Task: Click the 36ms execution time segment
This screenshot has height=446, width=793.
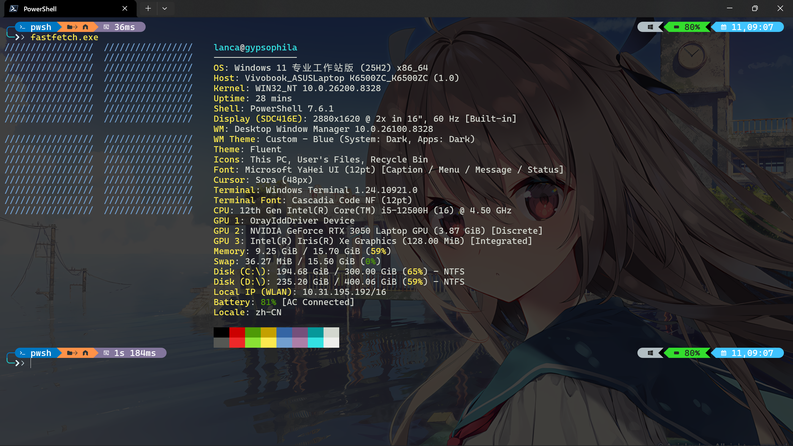Action: pos(120,27)
